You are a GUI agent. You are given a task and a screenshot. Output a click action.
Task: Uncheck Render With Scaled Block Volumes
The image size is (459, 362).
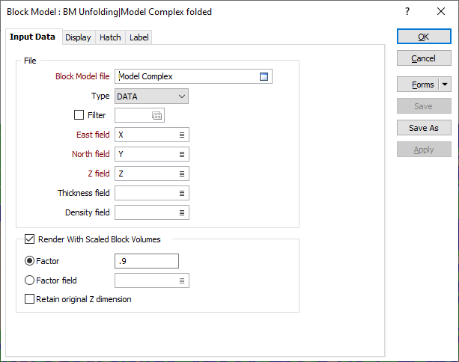click(29, 239)
